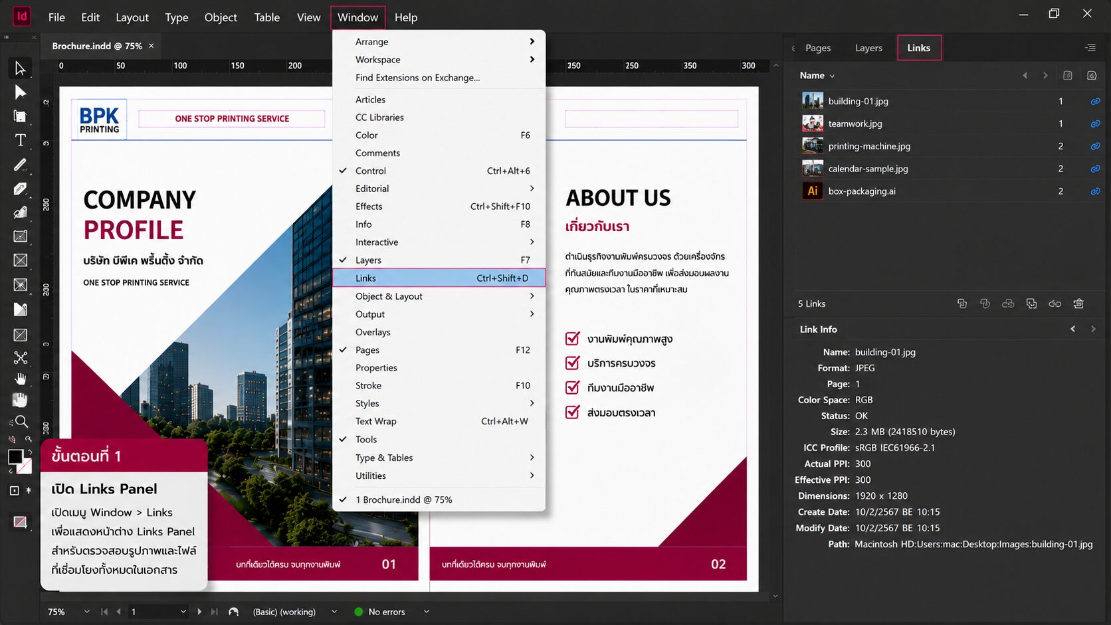This screenshot has height=625, width=1111.
Task: Click the Relink icon in Links panel
Action: pyautogui.click(x=1055, y=304)
